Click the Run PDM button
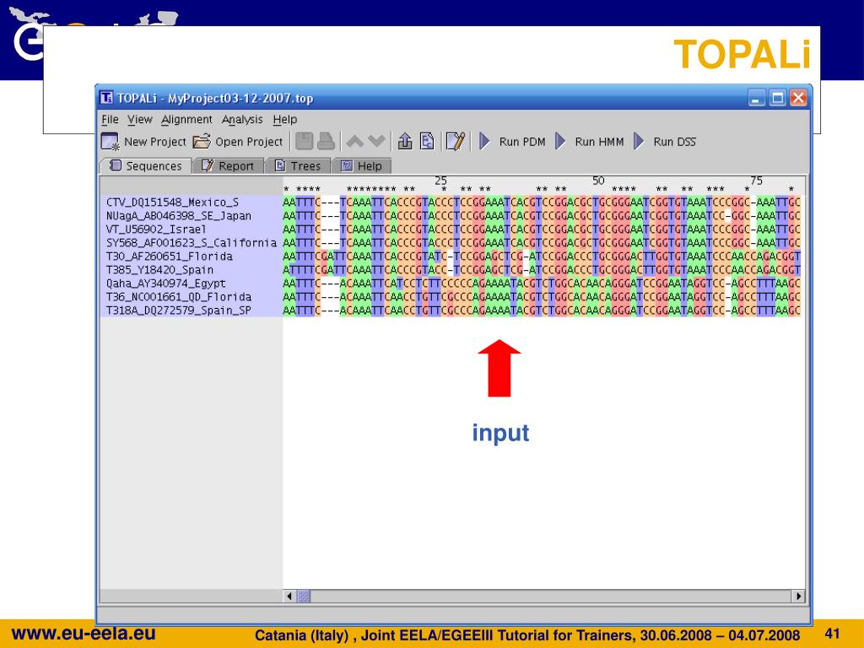Image resolution: width=864 pixels, height=648 pixels. tap(512, 142)
